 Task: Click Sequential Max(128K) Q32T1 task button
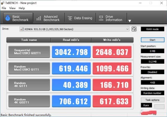29,52
